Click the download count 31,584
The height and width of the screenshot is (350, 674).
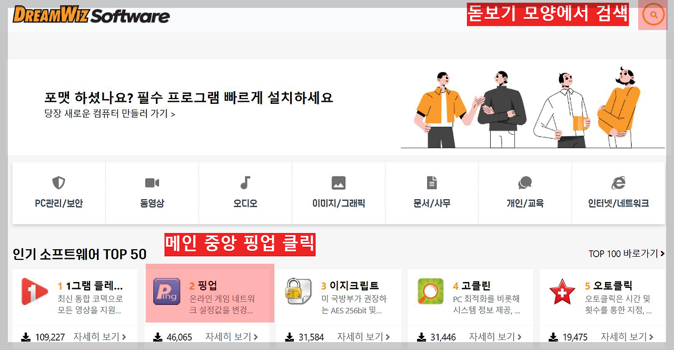(x=311, y=337)
